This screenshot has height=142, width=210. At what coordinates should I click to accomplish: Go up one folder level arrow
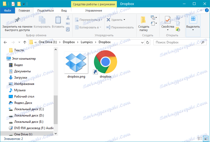(25, 42)
